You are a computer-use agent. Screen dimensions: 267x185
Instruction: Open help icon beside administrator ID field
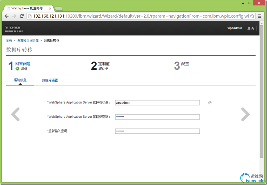[x=210, y=103]
